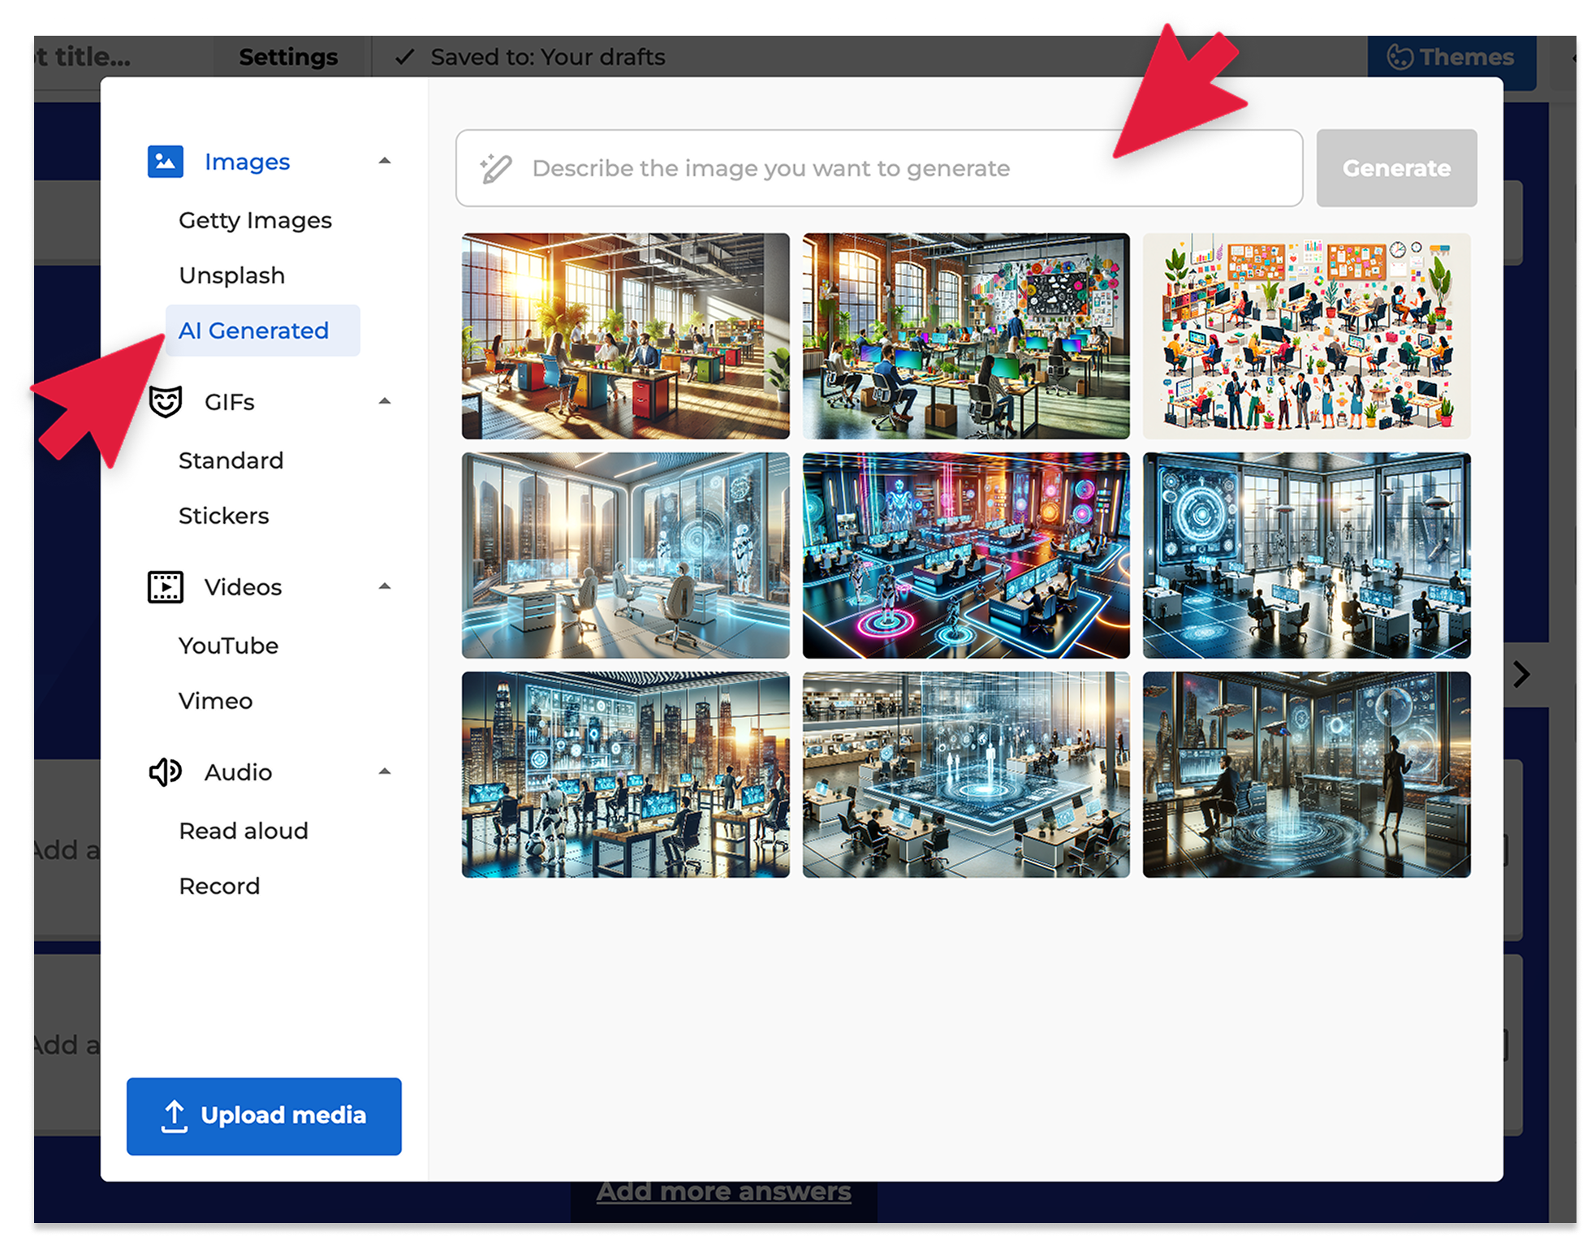Open Settings in the top bar
Viewport: 1583px width, 1236px height.
pyautogui.click(x=288, y=57)
